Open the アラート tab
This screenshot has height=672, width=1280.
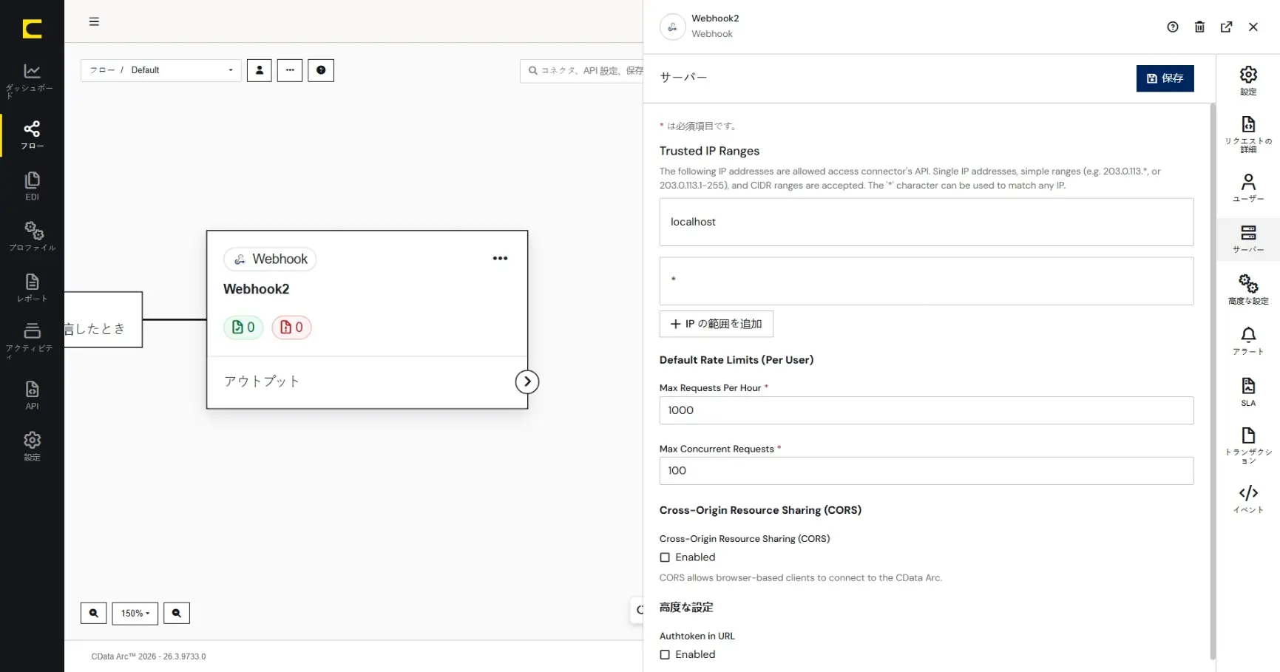[x=1248, y=341]
